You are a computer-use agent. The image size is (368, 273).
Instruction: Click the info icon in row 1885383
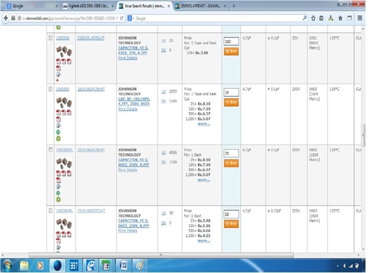[58, 126]
